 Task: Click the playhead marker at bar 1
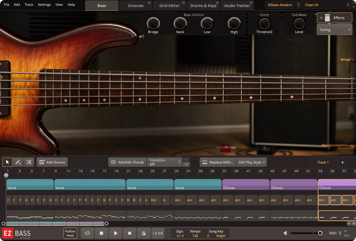6,175
